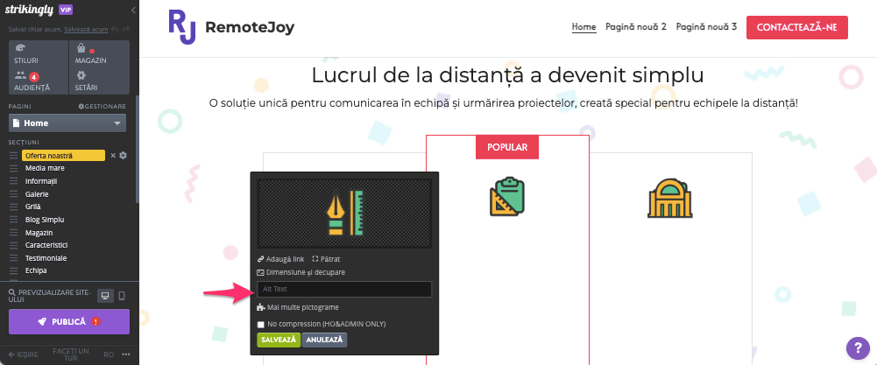Click the Popular badge label
The height and width of the screenshot is (365, 877).
507,148
